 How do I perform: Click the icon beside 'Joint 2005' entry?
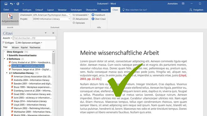12,98
